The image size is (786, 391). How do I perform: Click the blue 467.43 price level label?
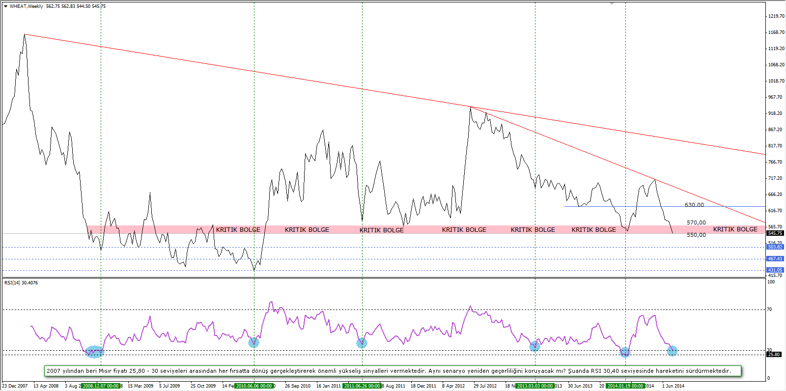pos(775,259)
